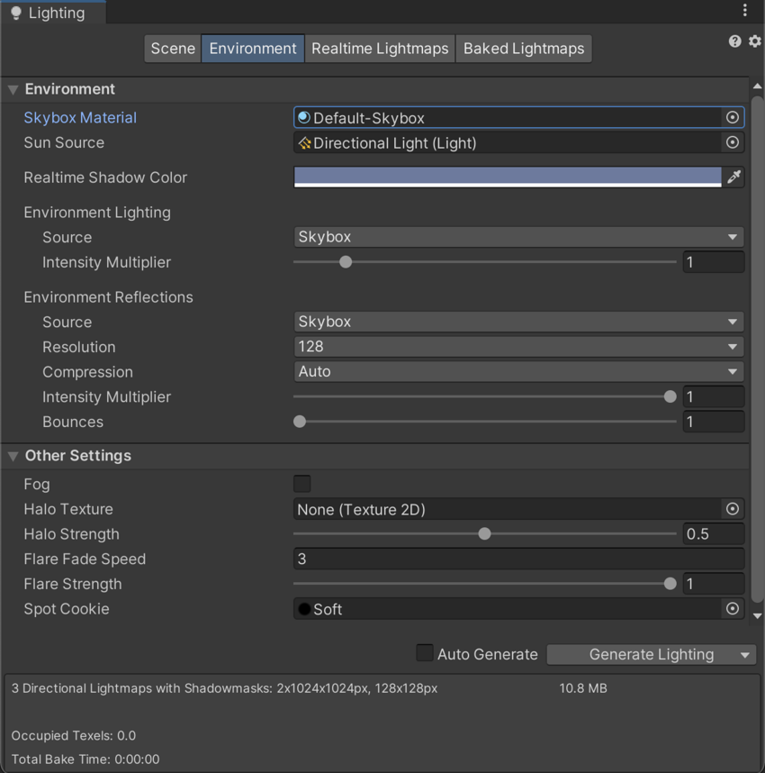Open the reflections Resolution dropdown
The width and height of the screenshot is (765, 773).
518,347
